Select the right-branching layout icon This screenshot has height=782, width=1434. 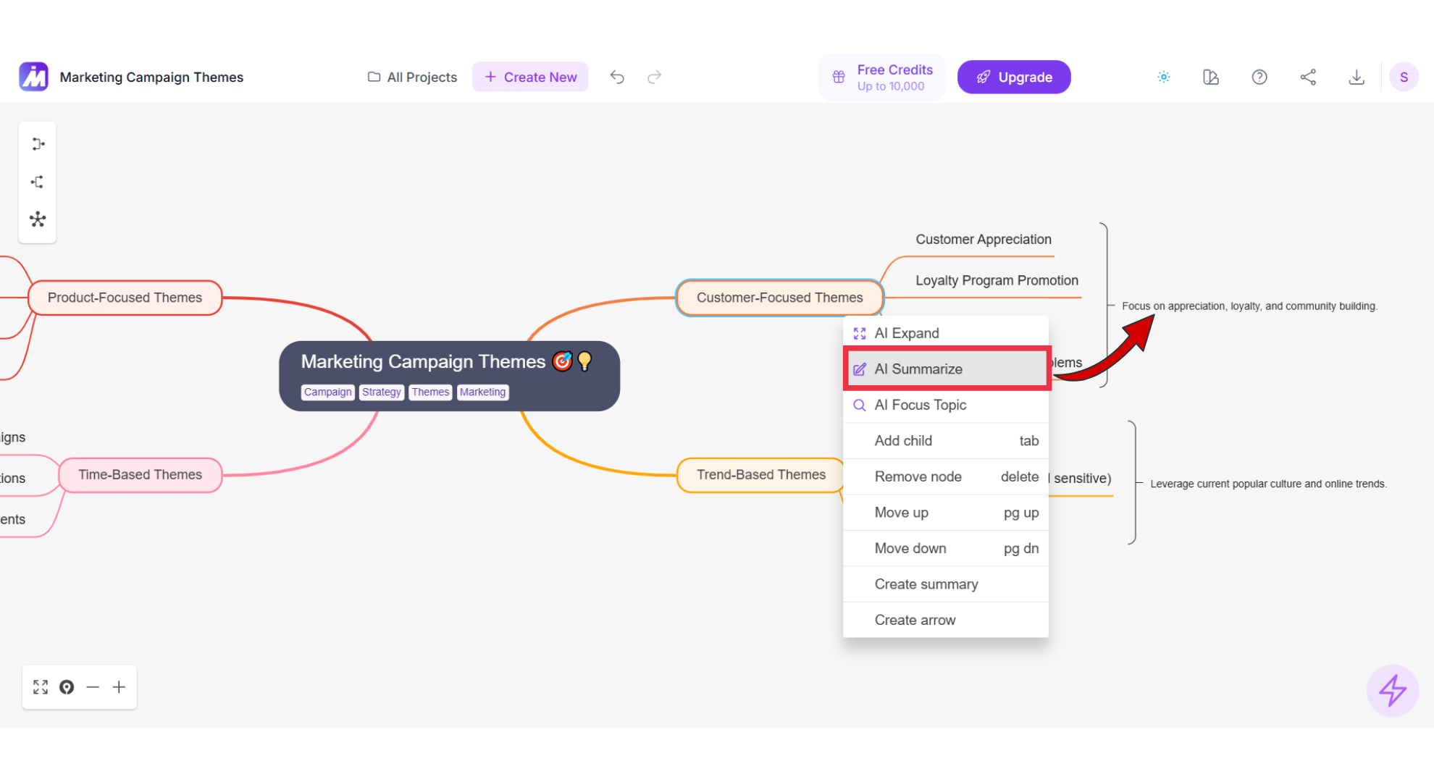click(38, 144)
